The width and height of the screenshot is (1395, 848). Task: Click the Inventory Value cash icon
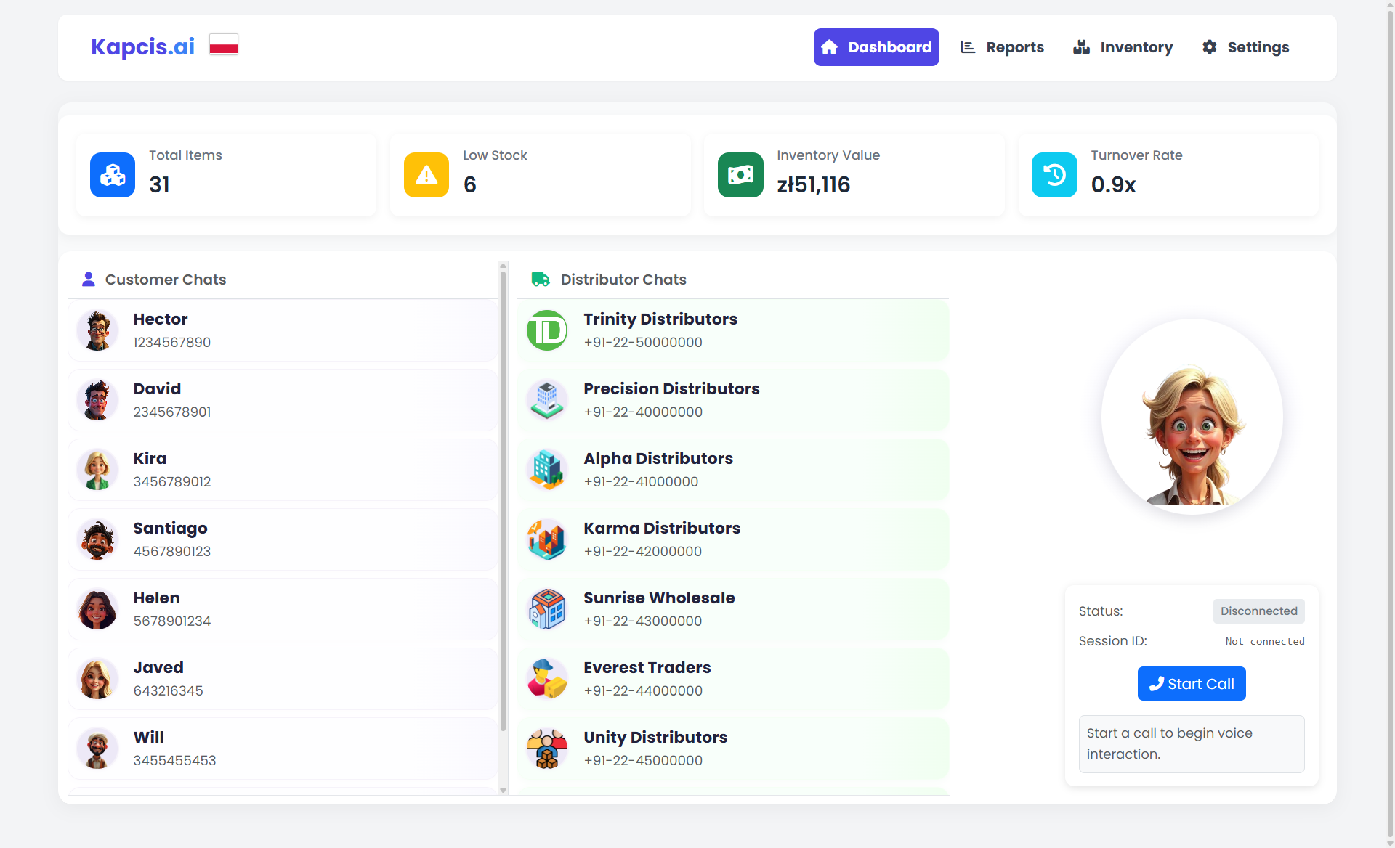coord(740,174)
